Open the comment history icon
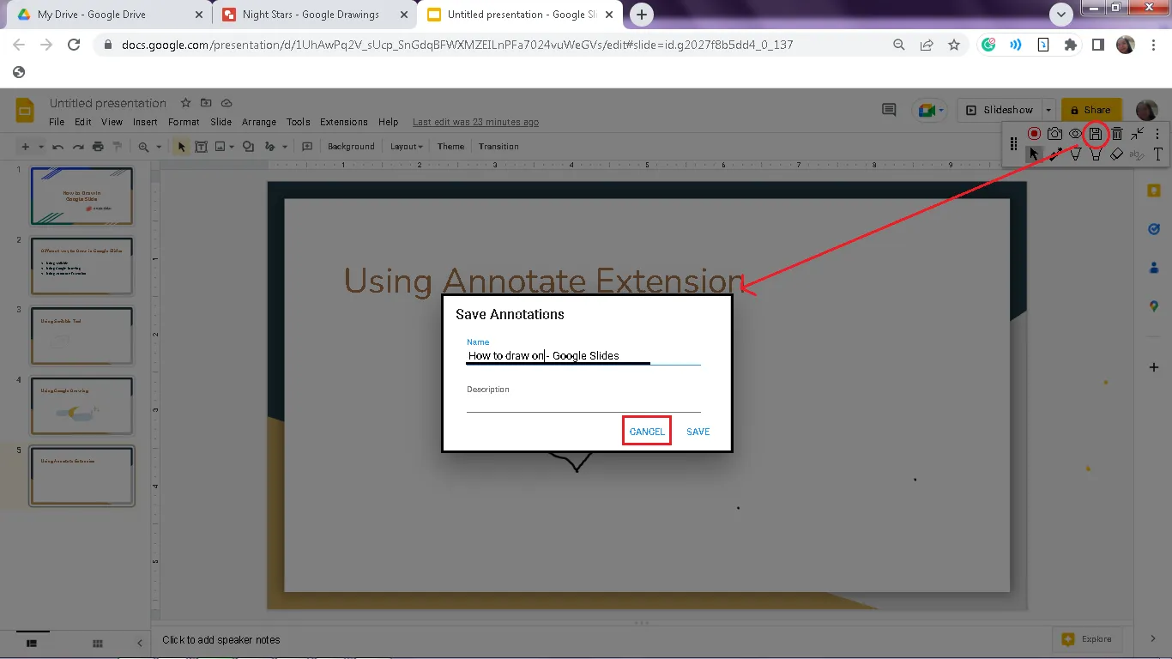 pos(889,110)
